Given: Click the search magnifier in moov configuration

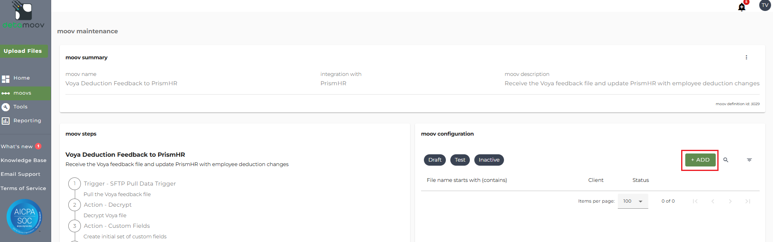Looking at the screenshot, I should pos(726,160).
